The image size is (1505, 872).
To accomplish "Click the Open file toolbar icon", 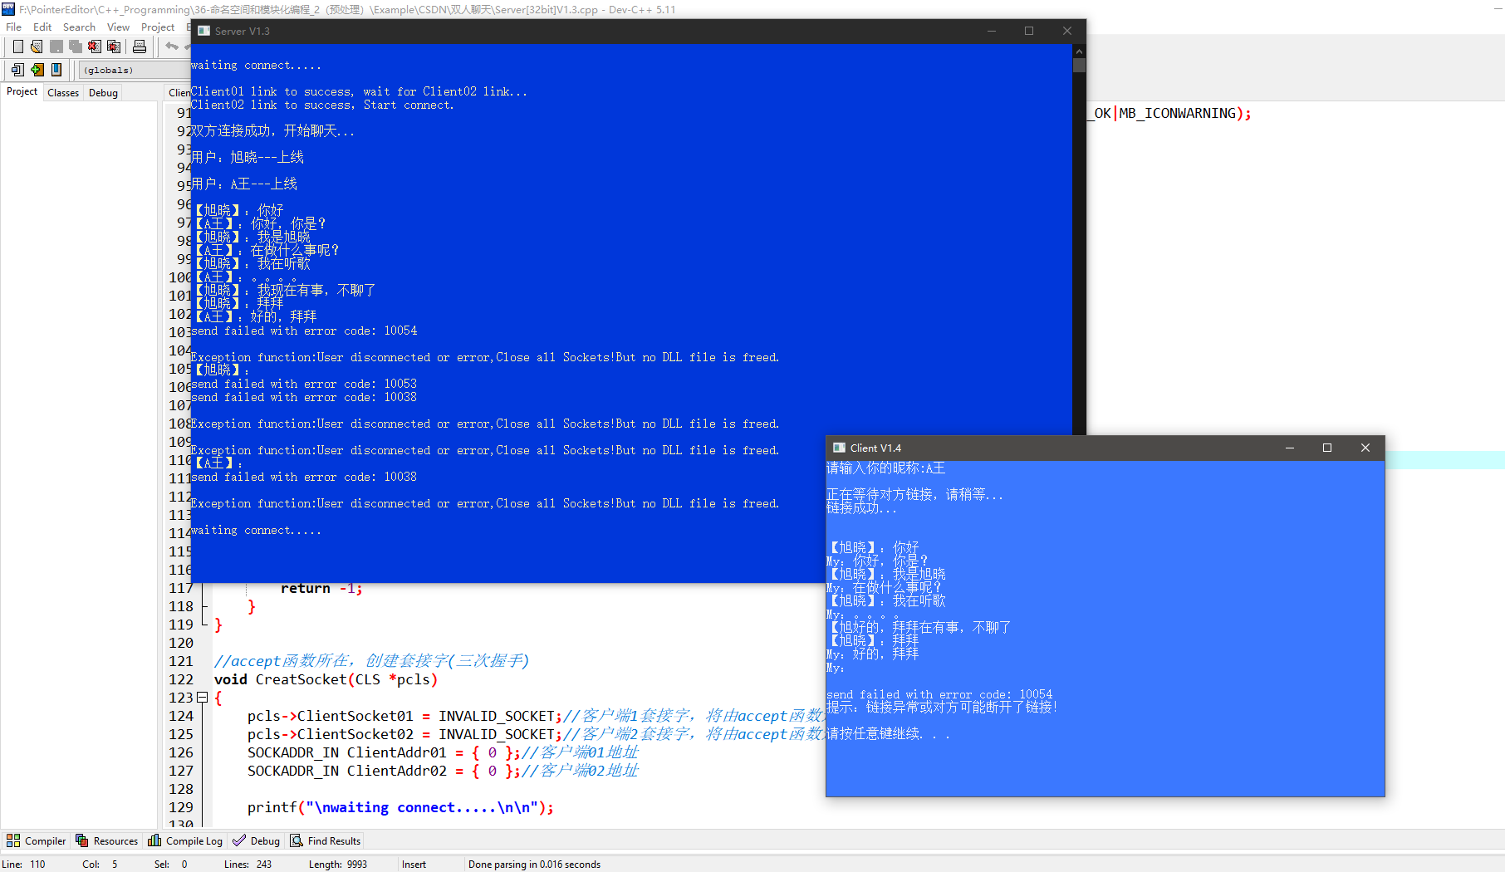I will coord(37,47).
